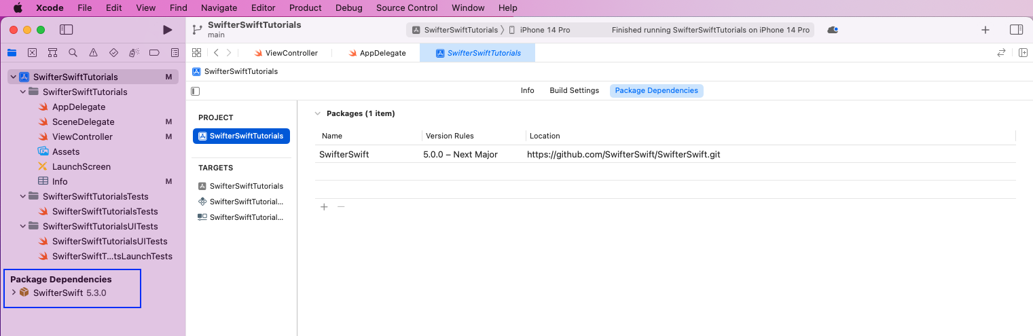Open the main branch selector
The width and height of the screenshot is (1033, 336).
(x=216, y=35)
